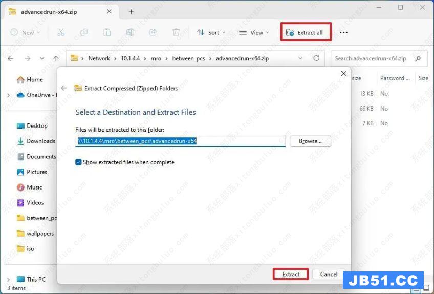Image resolution: width=434 pixels, height=294 pixels.
Task: Click the Browse... button
Action: tap(310, 141)
